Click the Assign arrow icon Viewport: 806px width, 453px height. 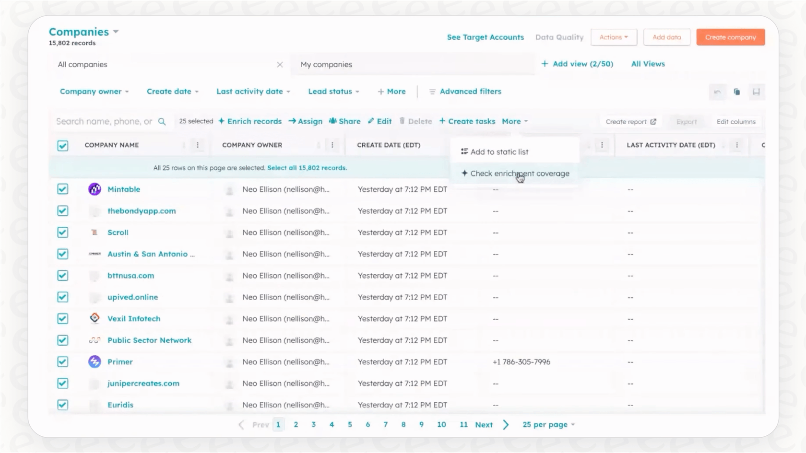click(292, 121)
